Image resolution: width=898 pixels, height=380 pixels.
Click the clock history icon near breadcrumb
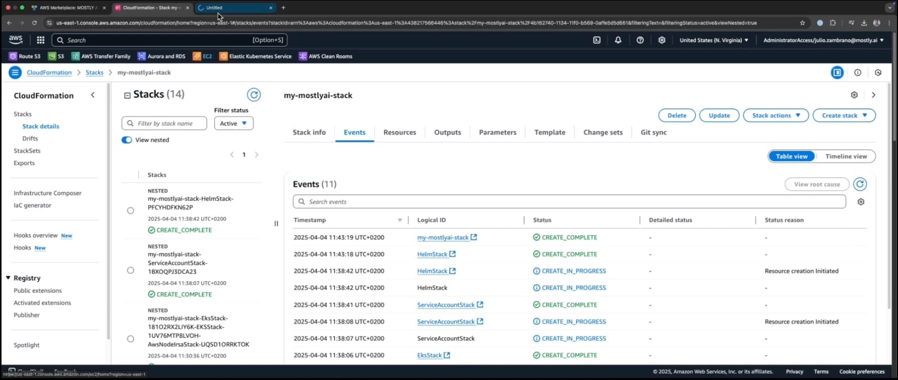[878, 73]
